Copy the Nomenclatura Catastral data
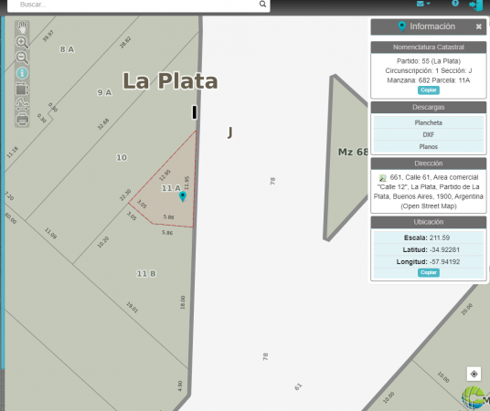490x411 pixels. pyautogui.click(x=429, y=90)
